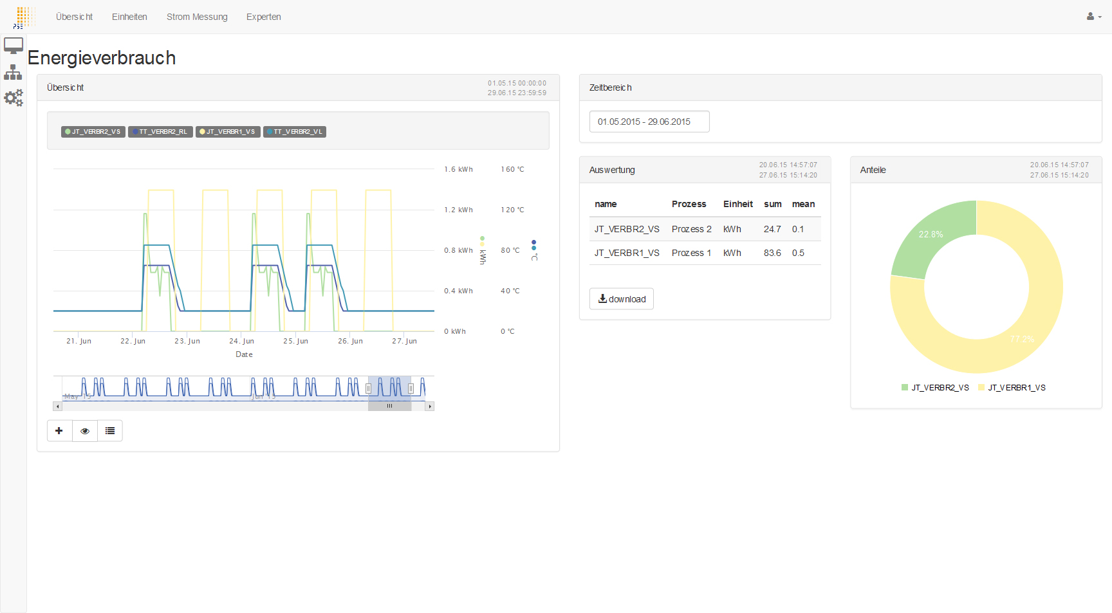The width and height of the screenshot is (1112, 613).
Task: Toggle TT_VERBR2_RL series tag
Action: [x=160, y=132]
